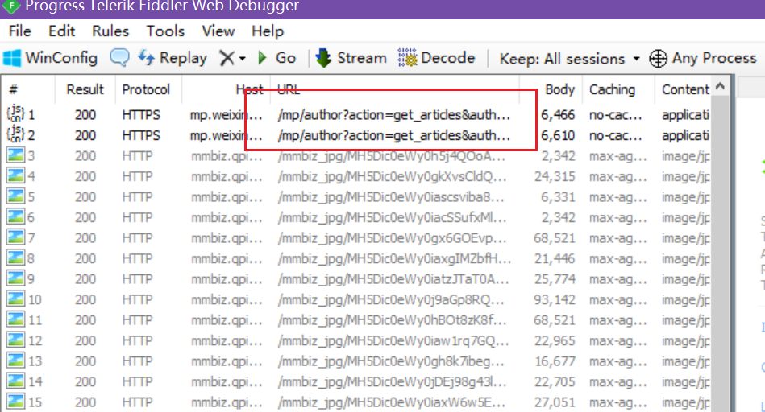Click the Windows logo WinConfig icon
The width and height of the screenshot is (765, 412).
pos(12,58)
